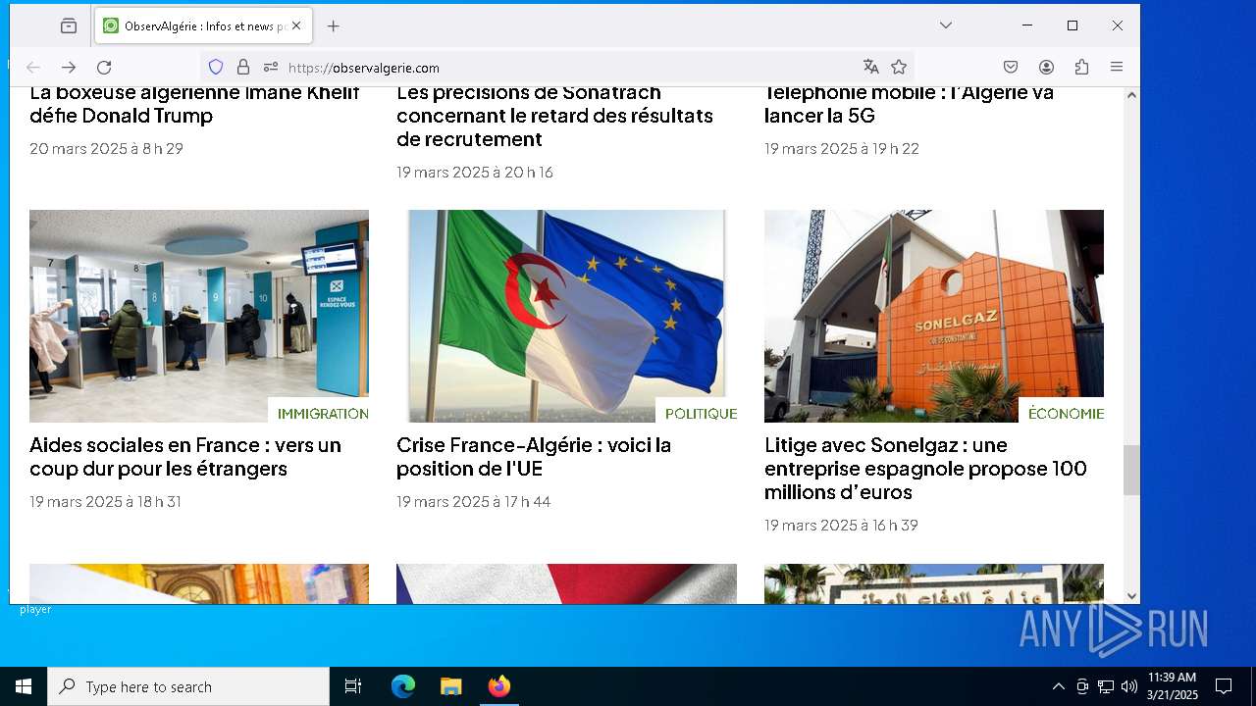Translate this page icon

coord(870,68)
